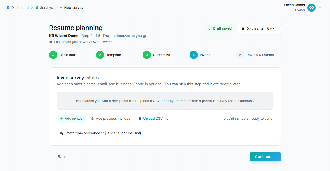
Task: Go Back to previous step
Action: 60,157
